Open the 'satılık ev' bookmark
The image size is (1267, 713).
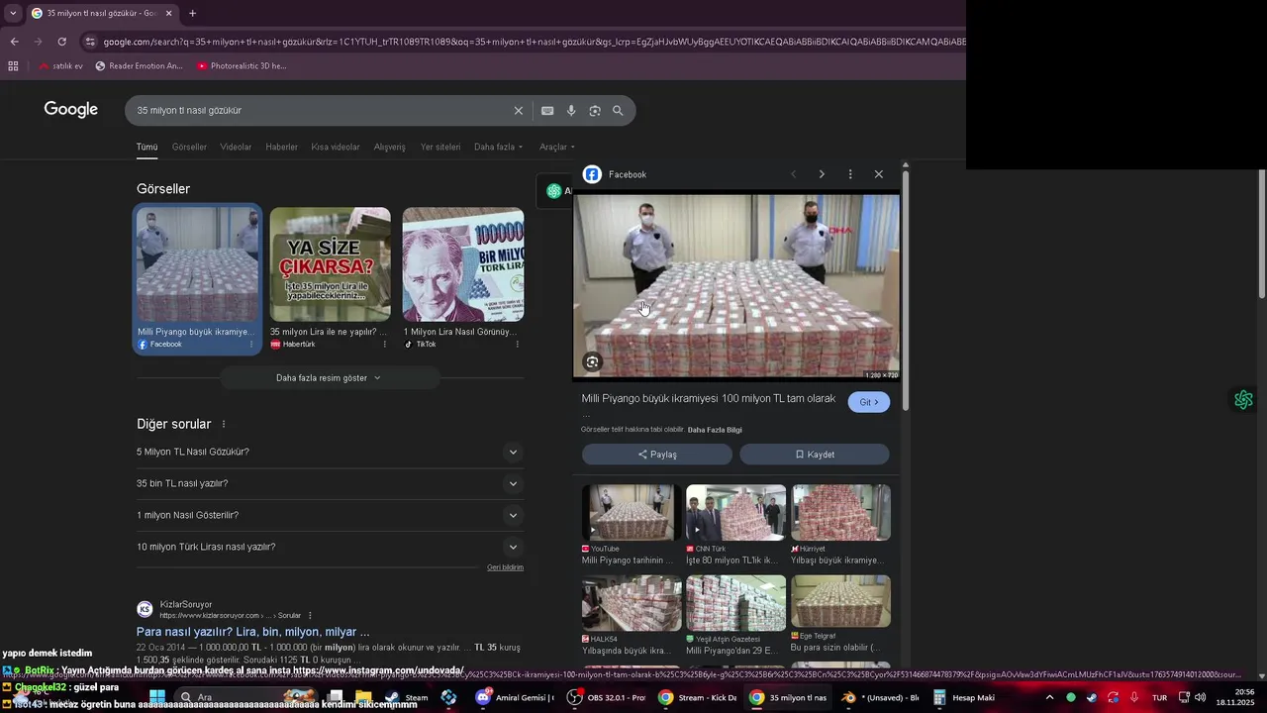coord(60,66)
